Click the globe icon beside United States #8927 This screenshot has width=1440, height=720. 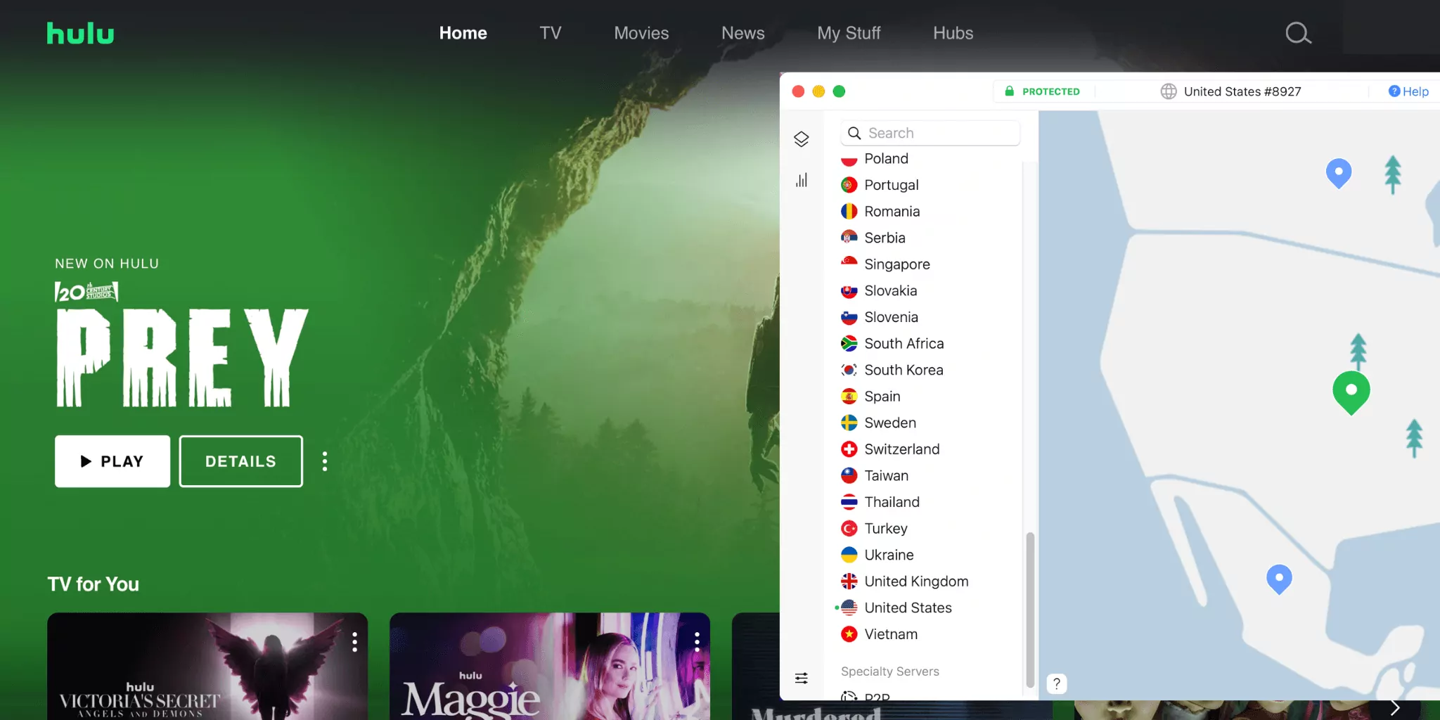1169,91
